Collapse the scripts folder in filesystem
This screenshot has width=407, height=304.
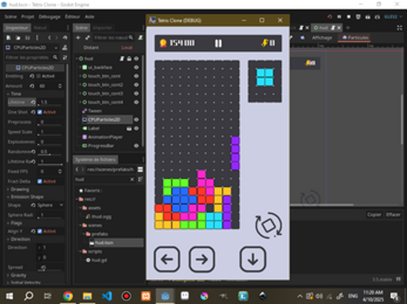point(80,252)
